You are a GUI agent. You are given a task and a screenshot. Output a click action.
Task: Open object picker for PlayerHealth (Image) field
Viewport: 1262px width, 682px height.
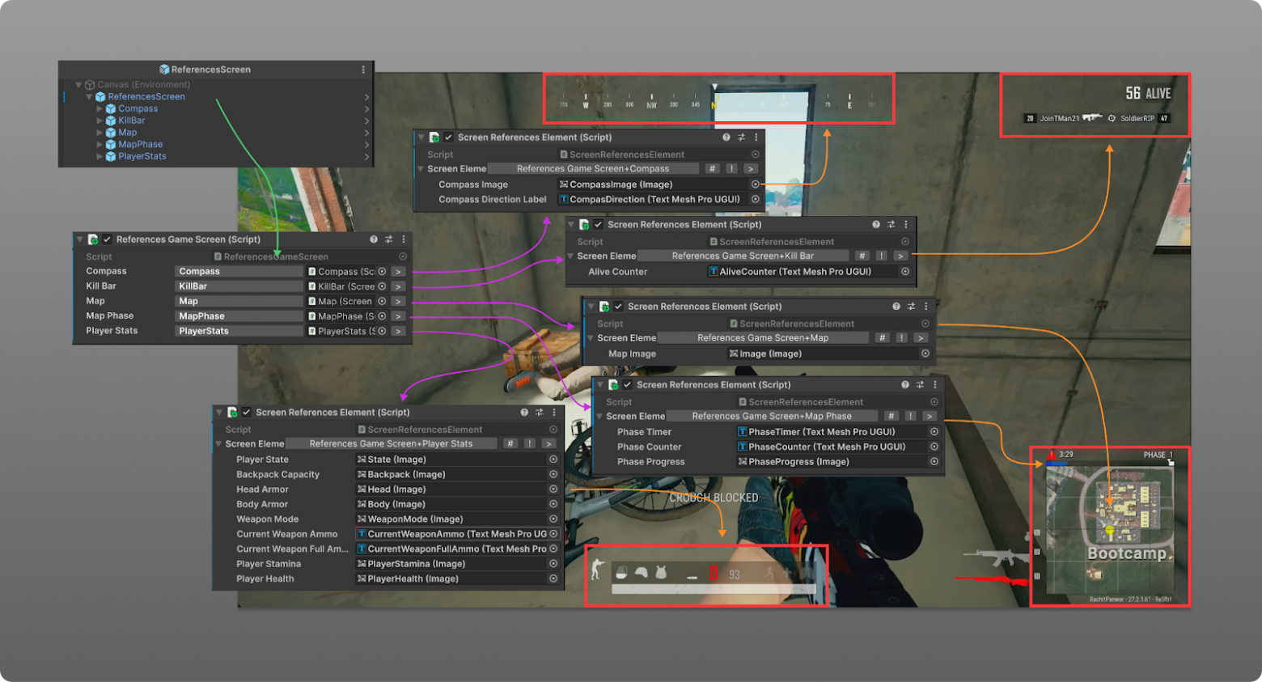point(553,578)
